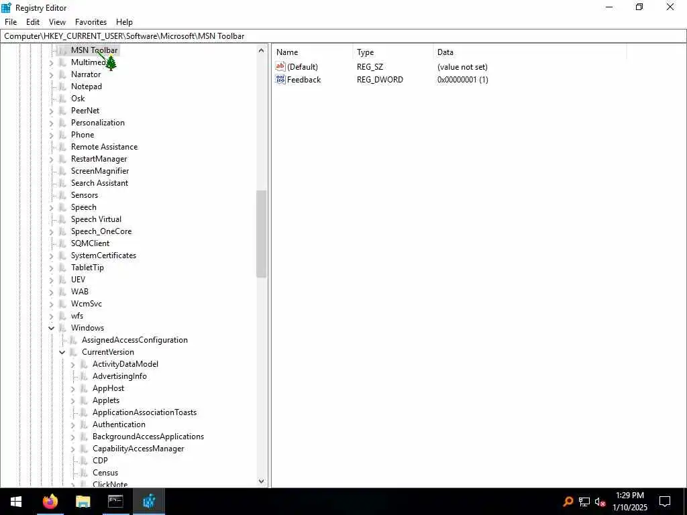The height and width of the screenshot is (515, 687).
Task: Click the Sensors key folder icon
Action: pos(63,195)
